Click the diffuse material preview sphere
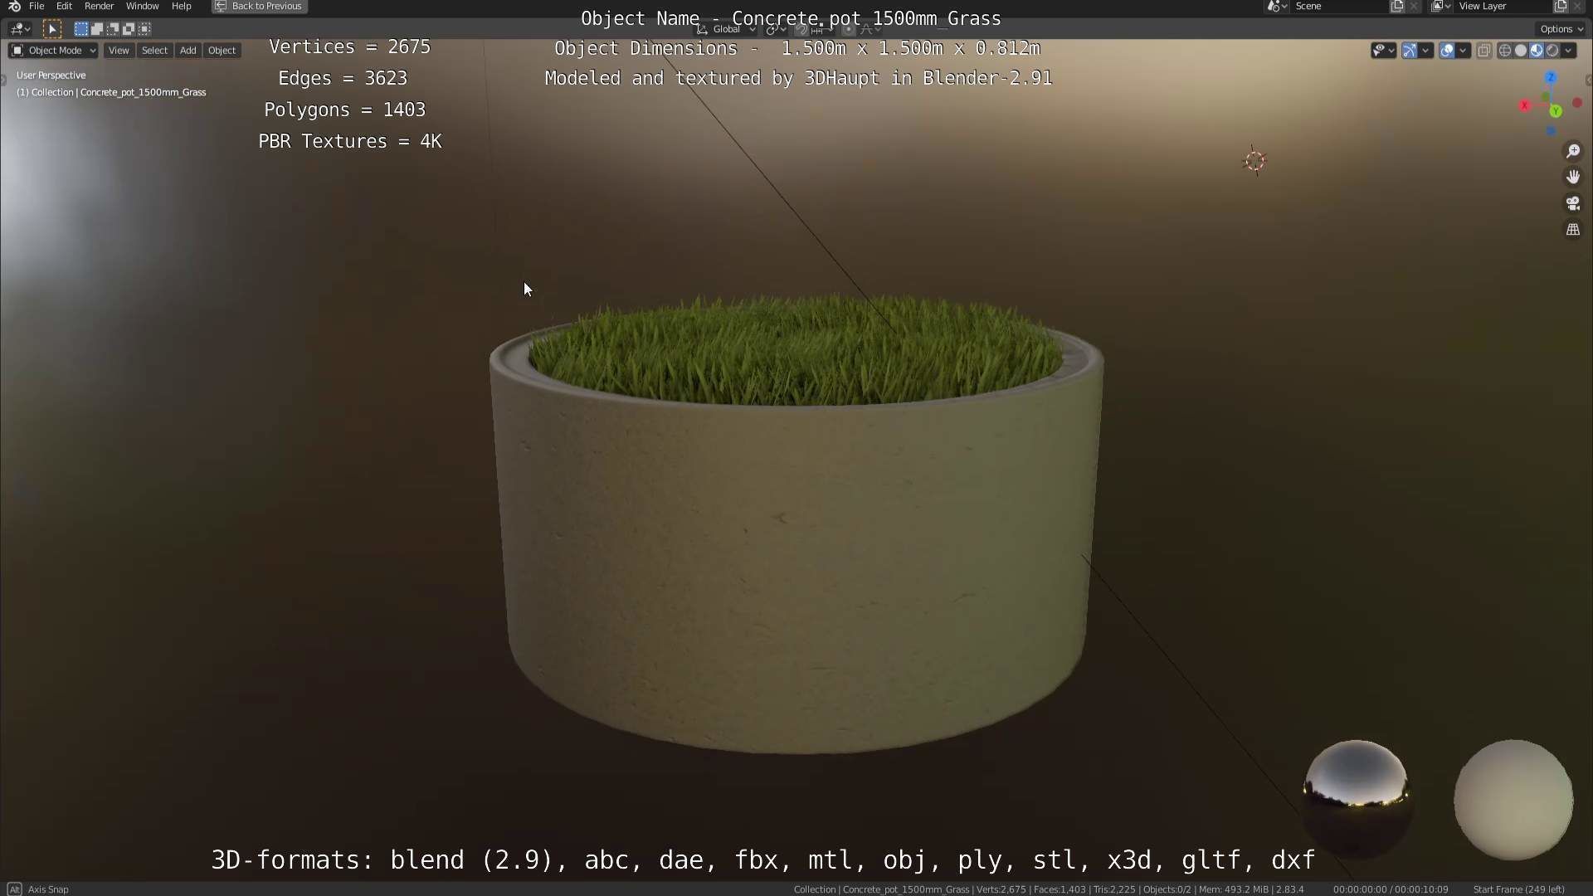Viewport: 1593px width, 896px height. pos(1513,800)
